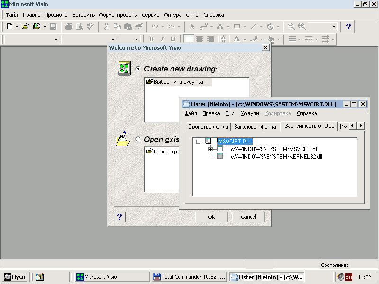Screen dimensions: 379x284
Task: Switch to Зависимость от DLL tab
Action: pos(309,126)
